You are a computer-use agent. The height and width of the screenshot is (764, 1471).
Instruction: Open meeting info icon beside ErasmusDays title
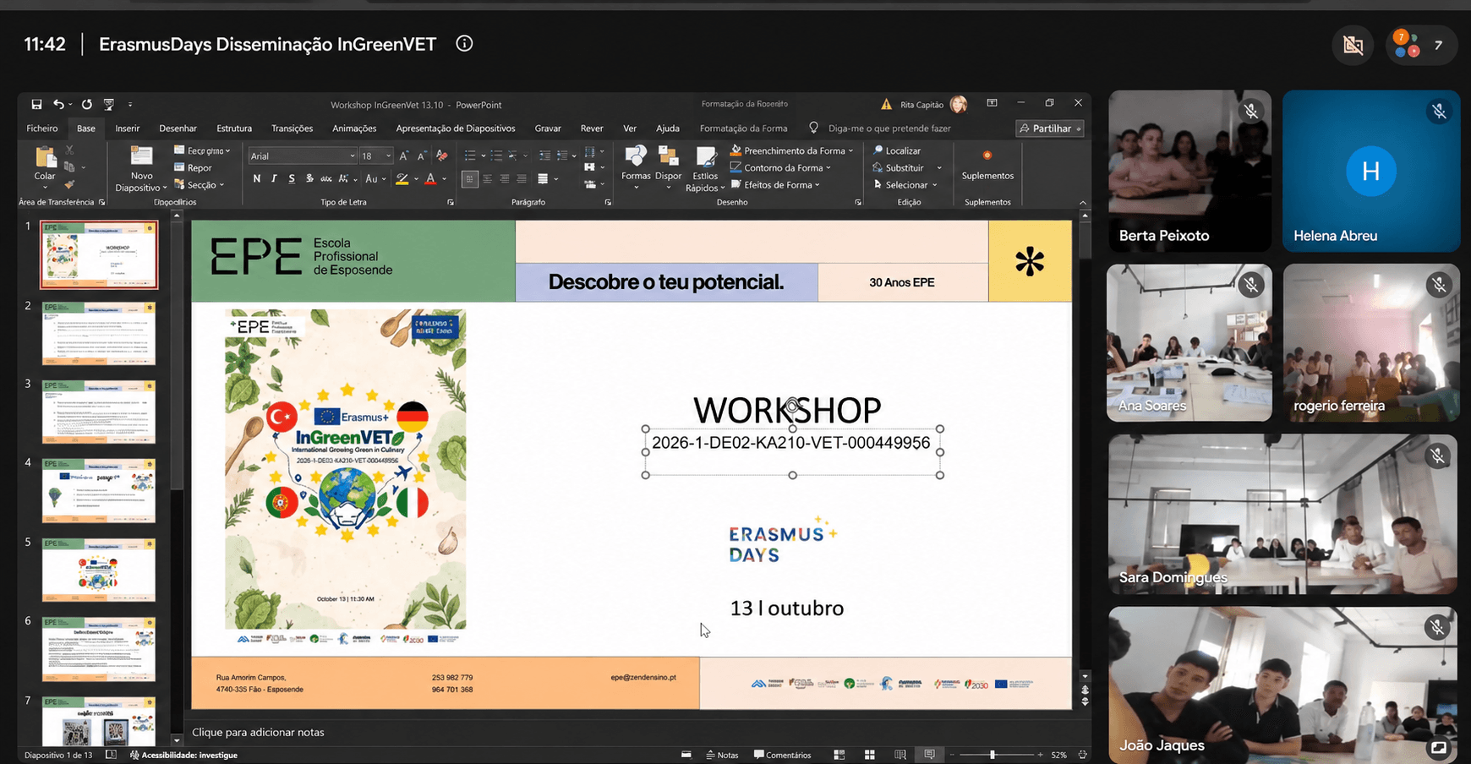464,44
